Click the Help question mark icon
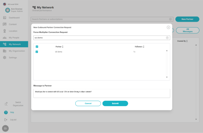 pos(6,112)
